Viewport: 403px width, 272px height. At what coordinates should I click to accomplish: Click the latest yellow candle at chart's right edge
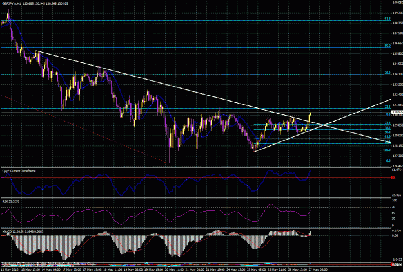coord(311,114)
